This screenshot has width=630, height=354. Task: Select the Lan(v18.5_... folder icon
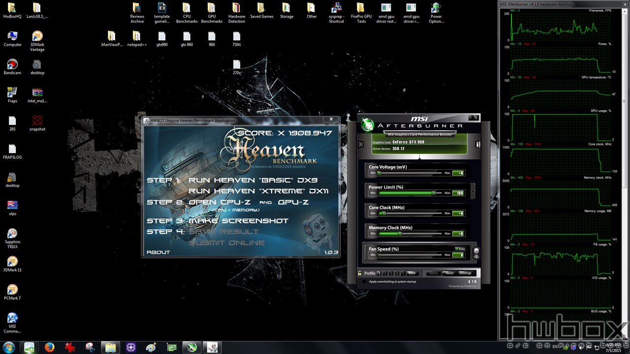(x=37, y=10)
